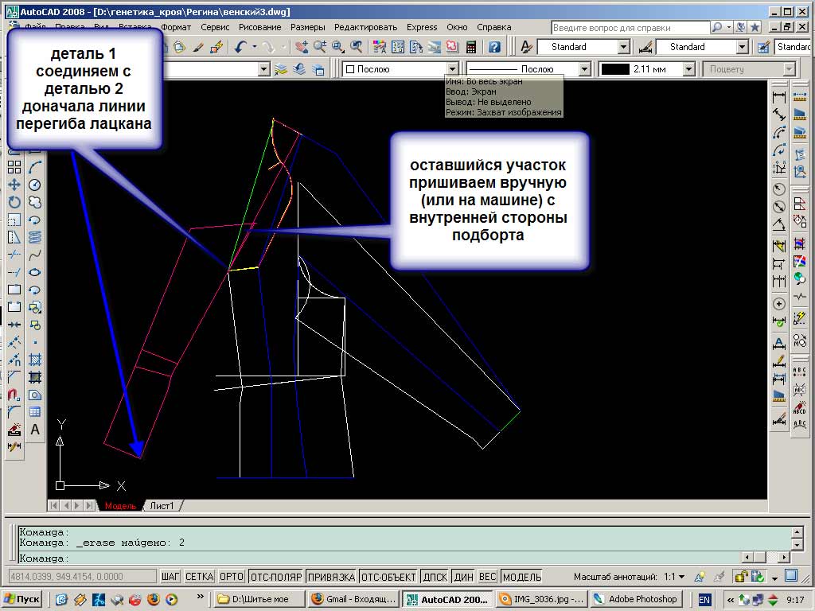
Task: Select the Move tool in the Modify toolbar
Action: (x=14, y=185)
